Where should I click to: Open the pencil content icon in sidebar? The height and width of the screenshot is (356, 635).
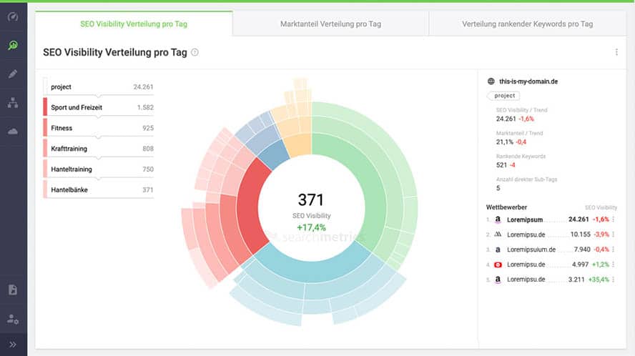[13, 74]
